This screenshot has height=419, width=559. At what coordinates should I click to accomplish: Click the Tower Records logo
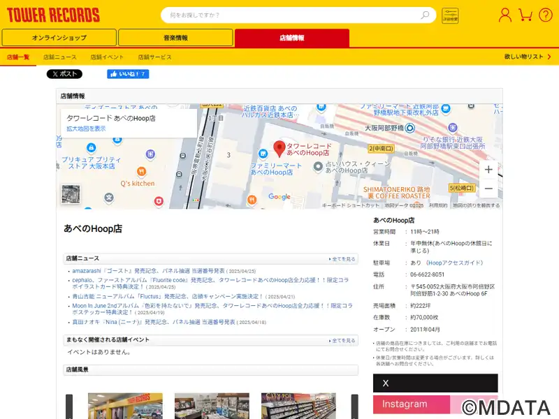pos(53,15)
